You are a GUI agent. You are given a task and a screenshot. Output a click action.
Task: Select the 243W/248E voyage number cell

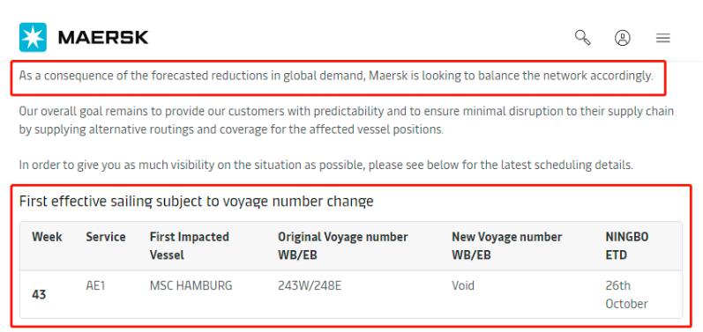310,285
